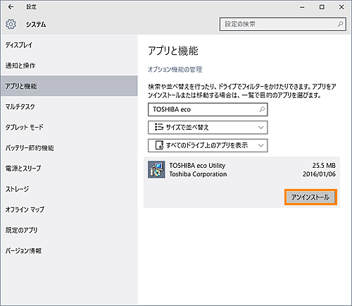Click the 設定の検索 search field

click(x=283, y=24)
